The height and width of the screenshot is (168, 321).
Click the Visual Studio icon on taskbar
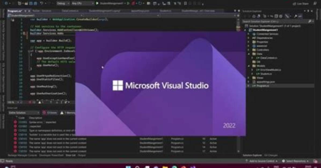(x=193, y=167)
